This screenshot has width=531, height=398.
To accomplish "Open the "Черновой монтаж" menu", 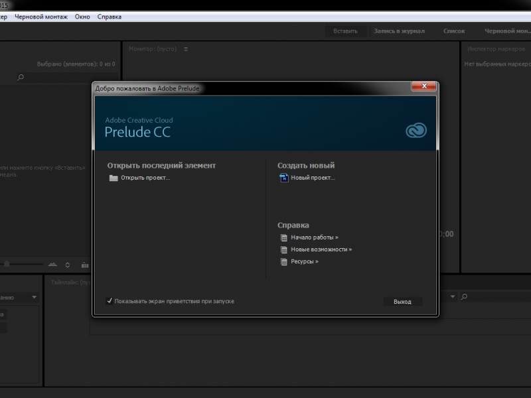I will [41, 17].
